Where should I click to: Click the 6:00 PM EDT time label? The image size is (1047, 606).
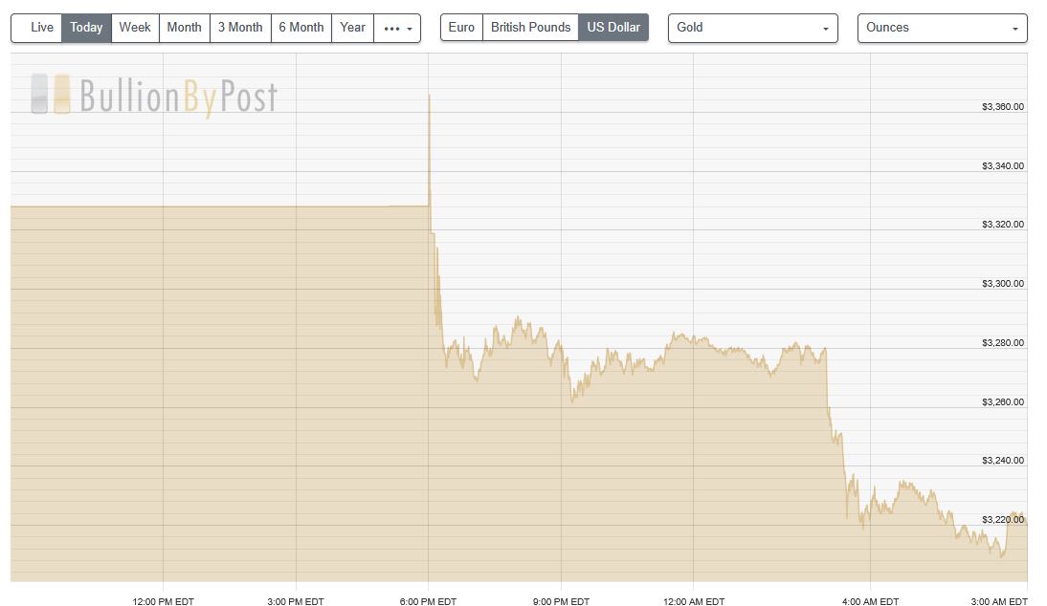point(428,601)
